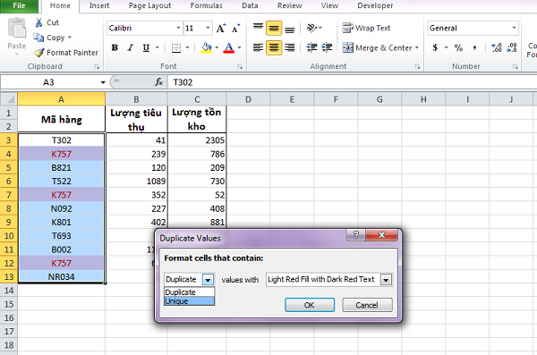This screenshot has height=355, width=537.
Task: Open the Font dialog launcher
Action: [240, 67]
